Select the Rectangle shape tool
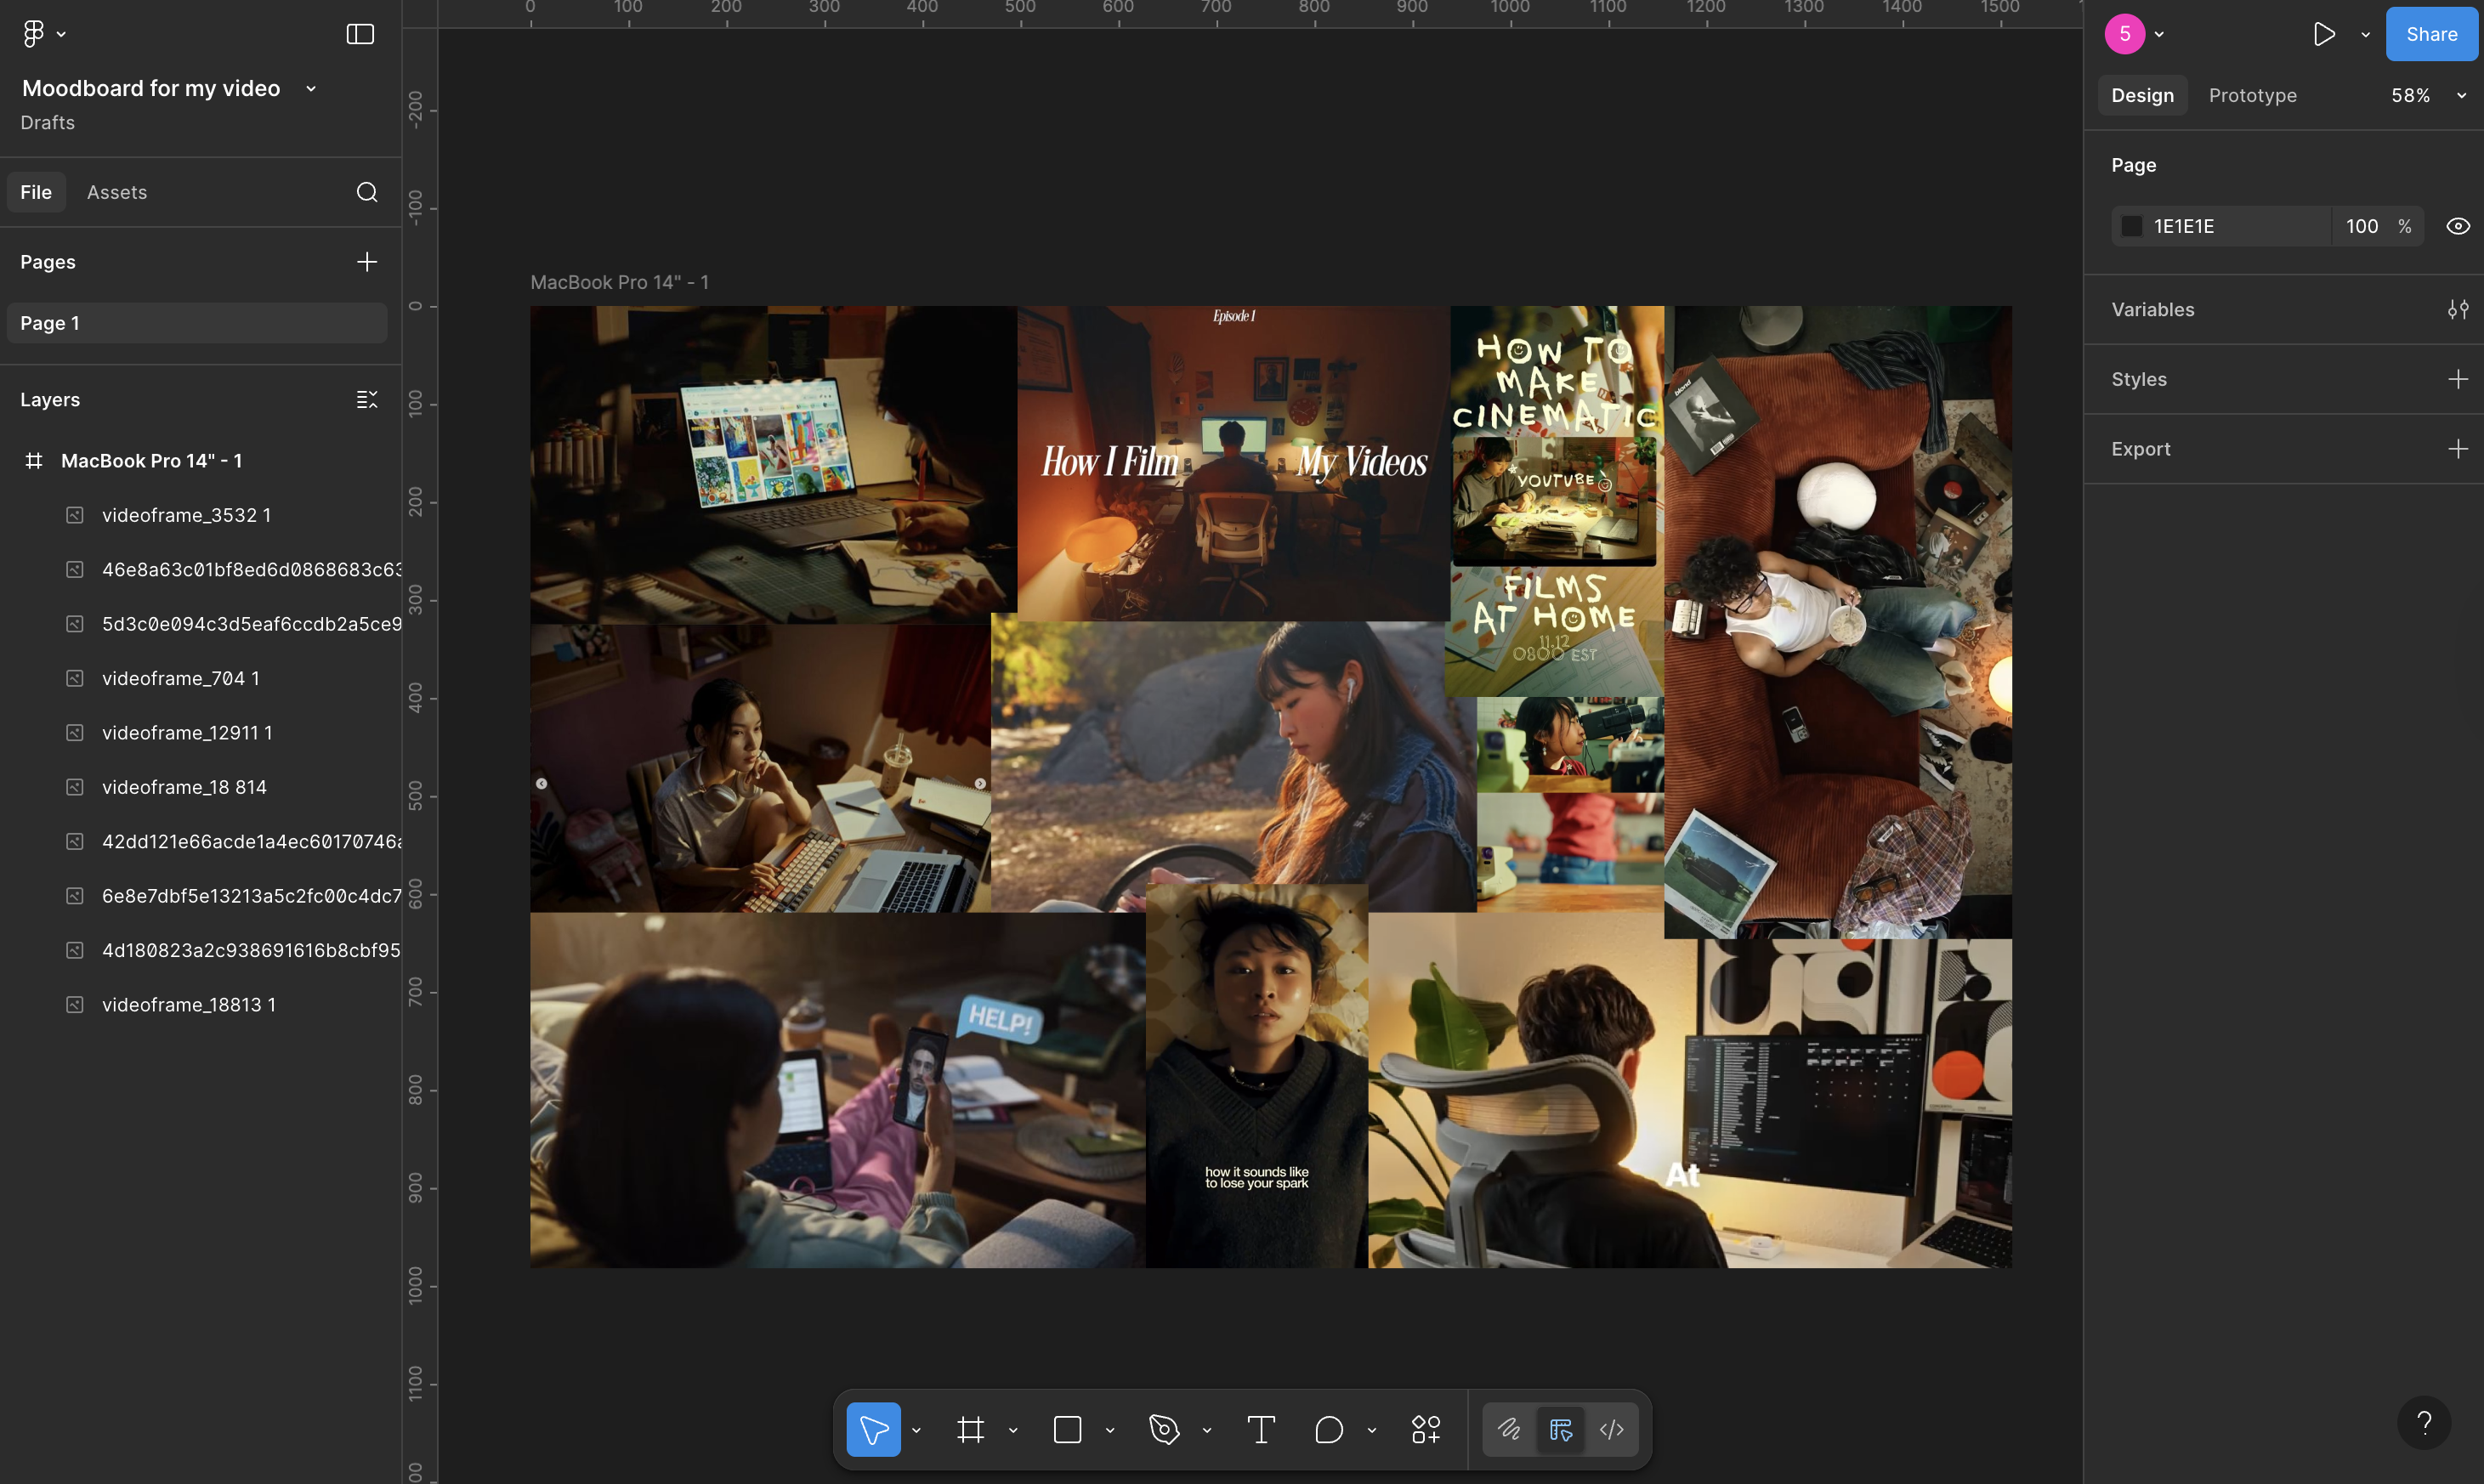Image resolution: width=2484 pixels, height=1484 pixels. (x=1067, y=1430)
